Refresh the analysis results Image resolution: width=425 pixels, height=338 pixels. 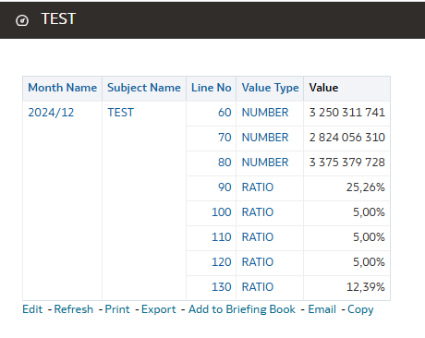74,309
